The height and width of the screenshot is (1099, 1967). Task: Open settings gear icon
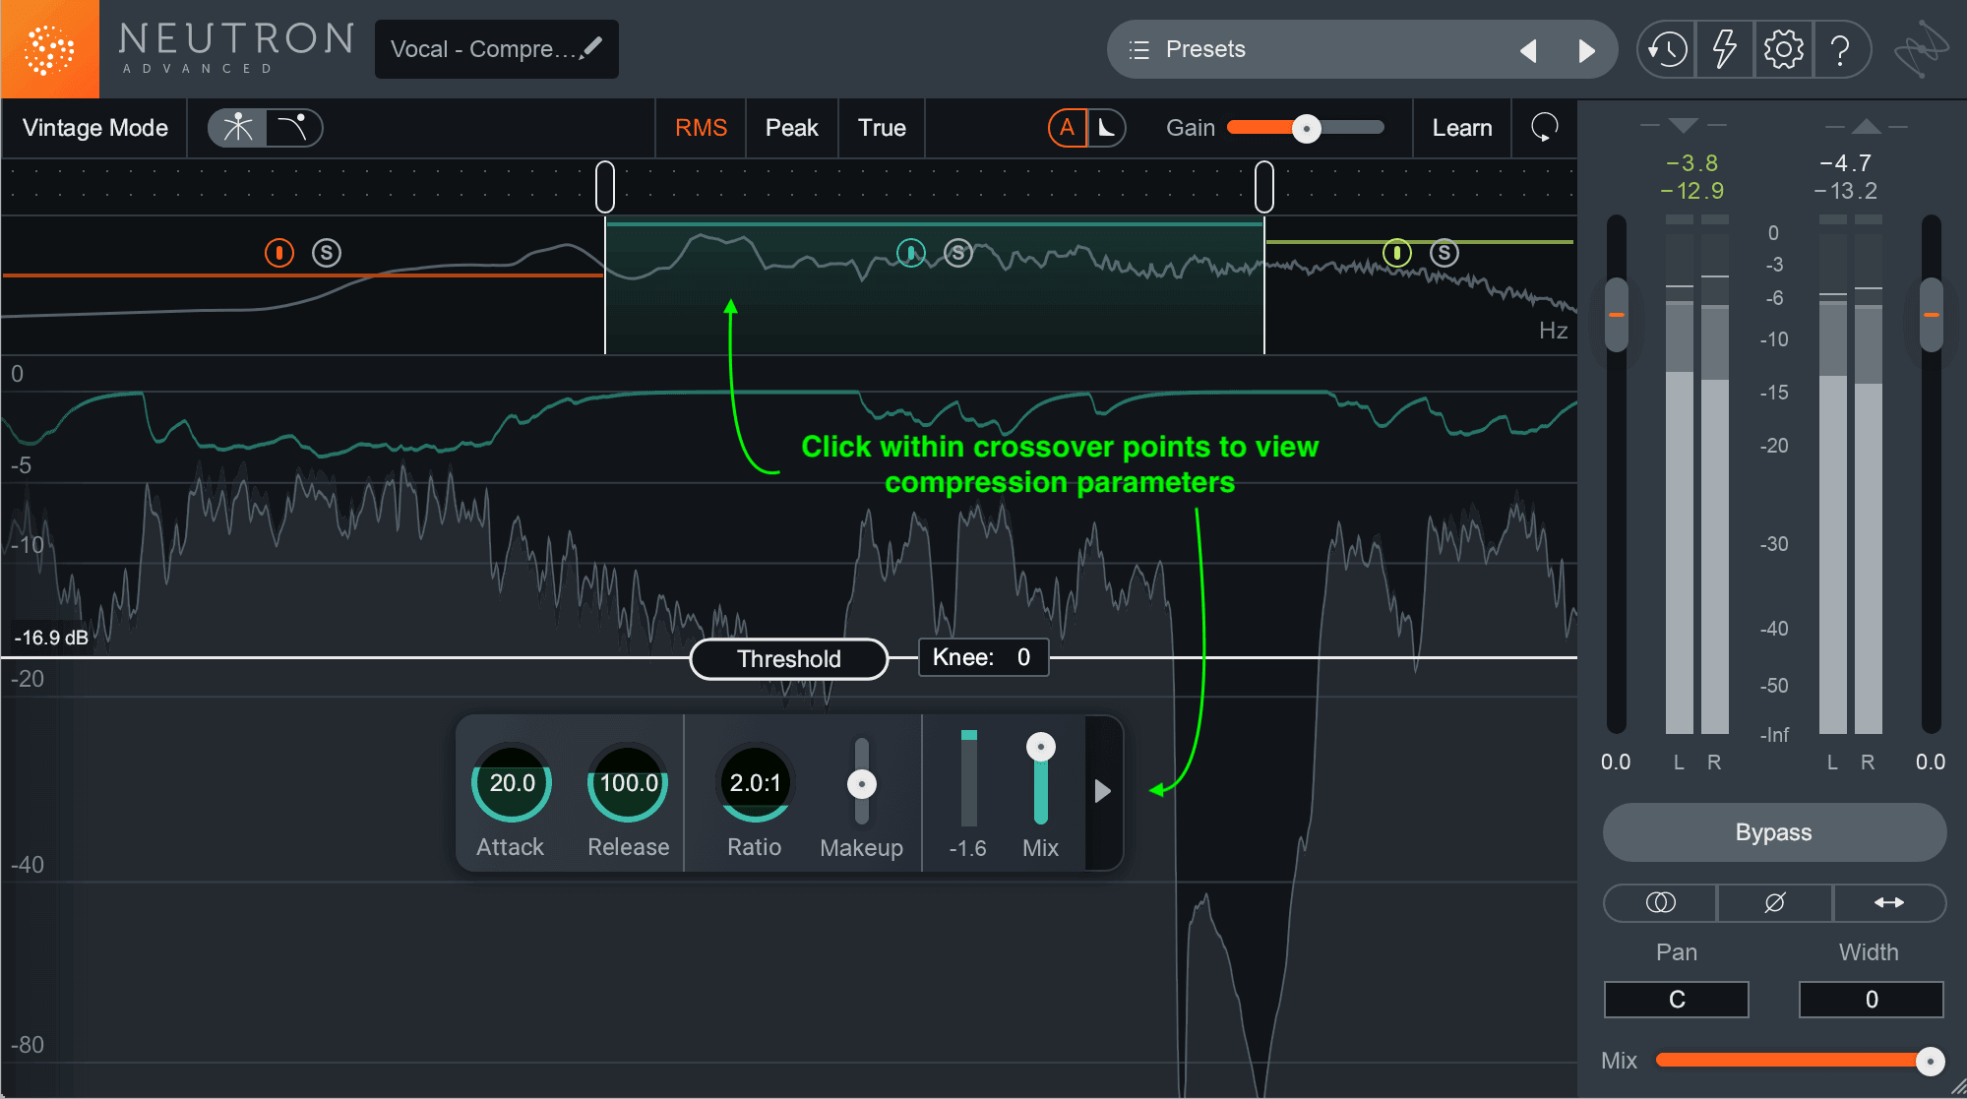[1783, 49]
